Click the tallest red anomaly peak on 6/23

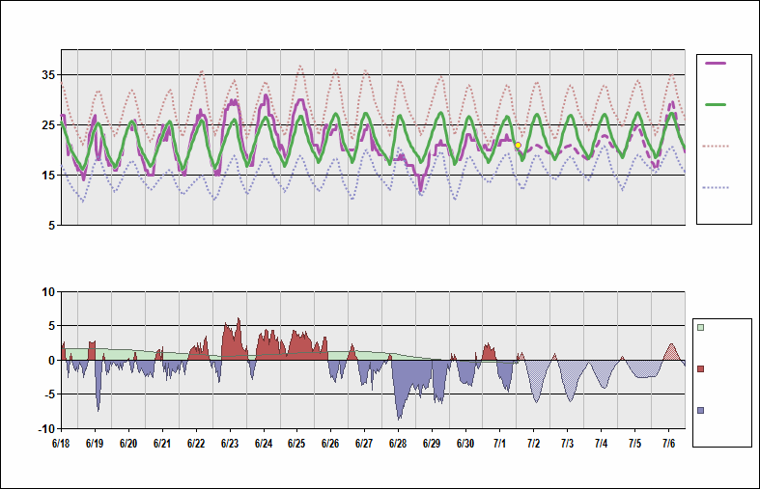pyautogui.click(x=239, y=320)
